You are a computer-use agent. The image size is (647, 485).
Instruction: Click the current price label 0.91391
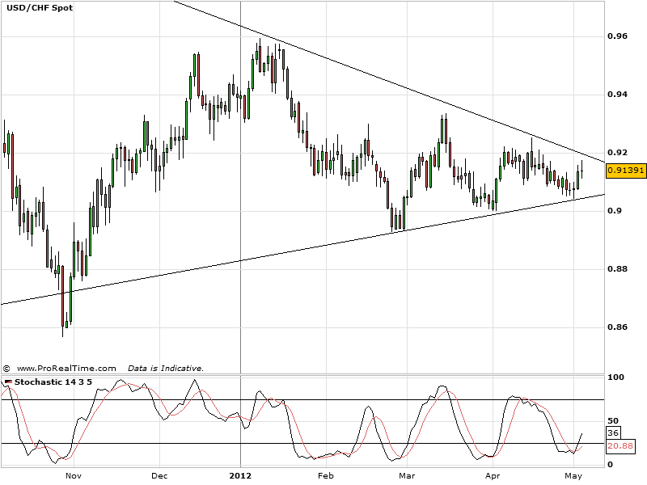click(625, 170)
